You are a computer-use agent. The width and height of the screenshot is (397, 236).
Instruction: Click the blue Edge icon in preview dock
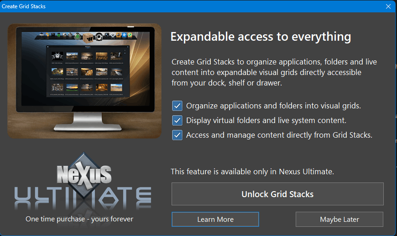point(124,35)
